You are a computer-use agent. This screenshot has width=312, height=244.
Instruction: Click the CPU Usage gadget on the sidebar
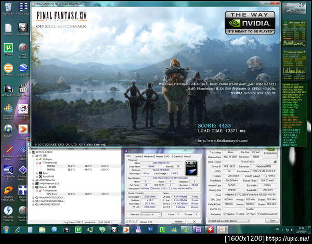(x=294, y=33)
